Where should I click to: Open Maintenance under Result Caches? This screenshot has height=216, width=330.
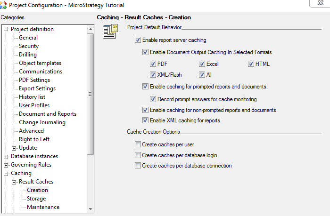[43, 207]
